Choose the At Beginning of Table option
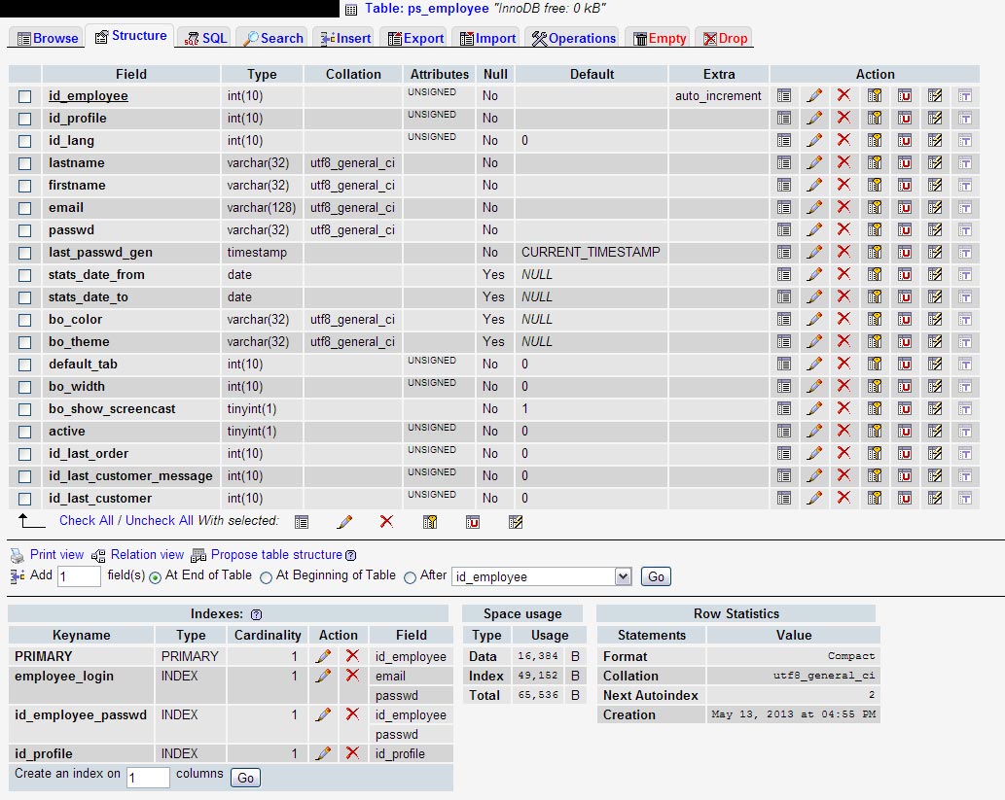The image size is (1005, 800). point(266,576)
